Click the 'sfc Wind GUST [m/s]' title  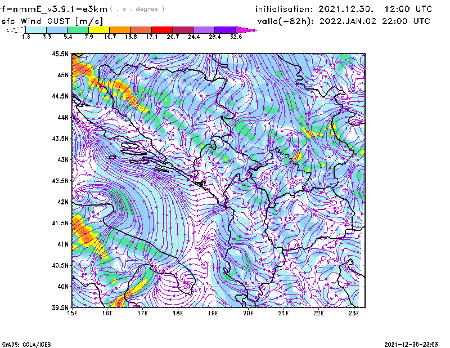[x=52, y=21]
